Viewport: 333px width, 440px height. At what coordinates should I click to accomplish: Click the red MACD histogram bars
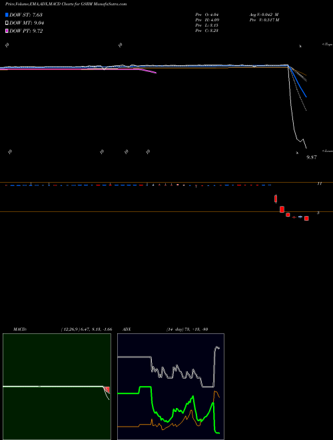[107, 390]
